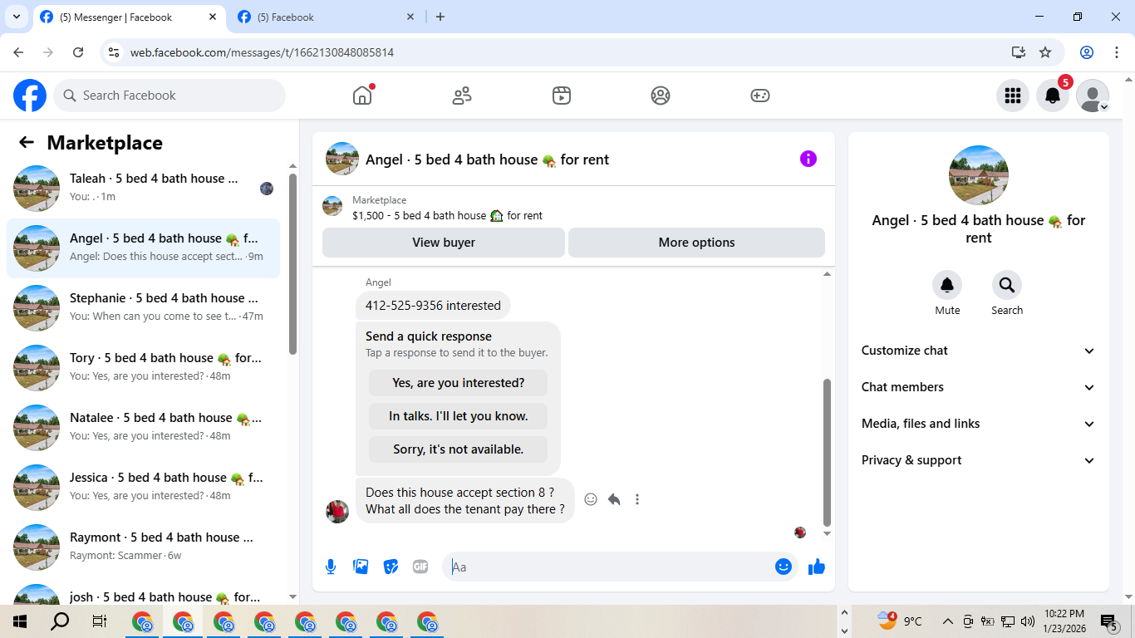The height and width of the screenshot is (638, 1135).
Task: Open the Home feed icon
Action: [362, 96]
